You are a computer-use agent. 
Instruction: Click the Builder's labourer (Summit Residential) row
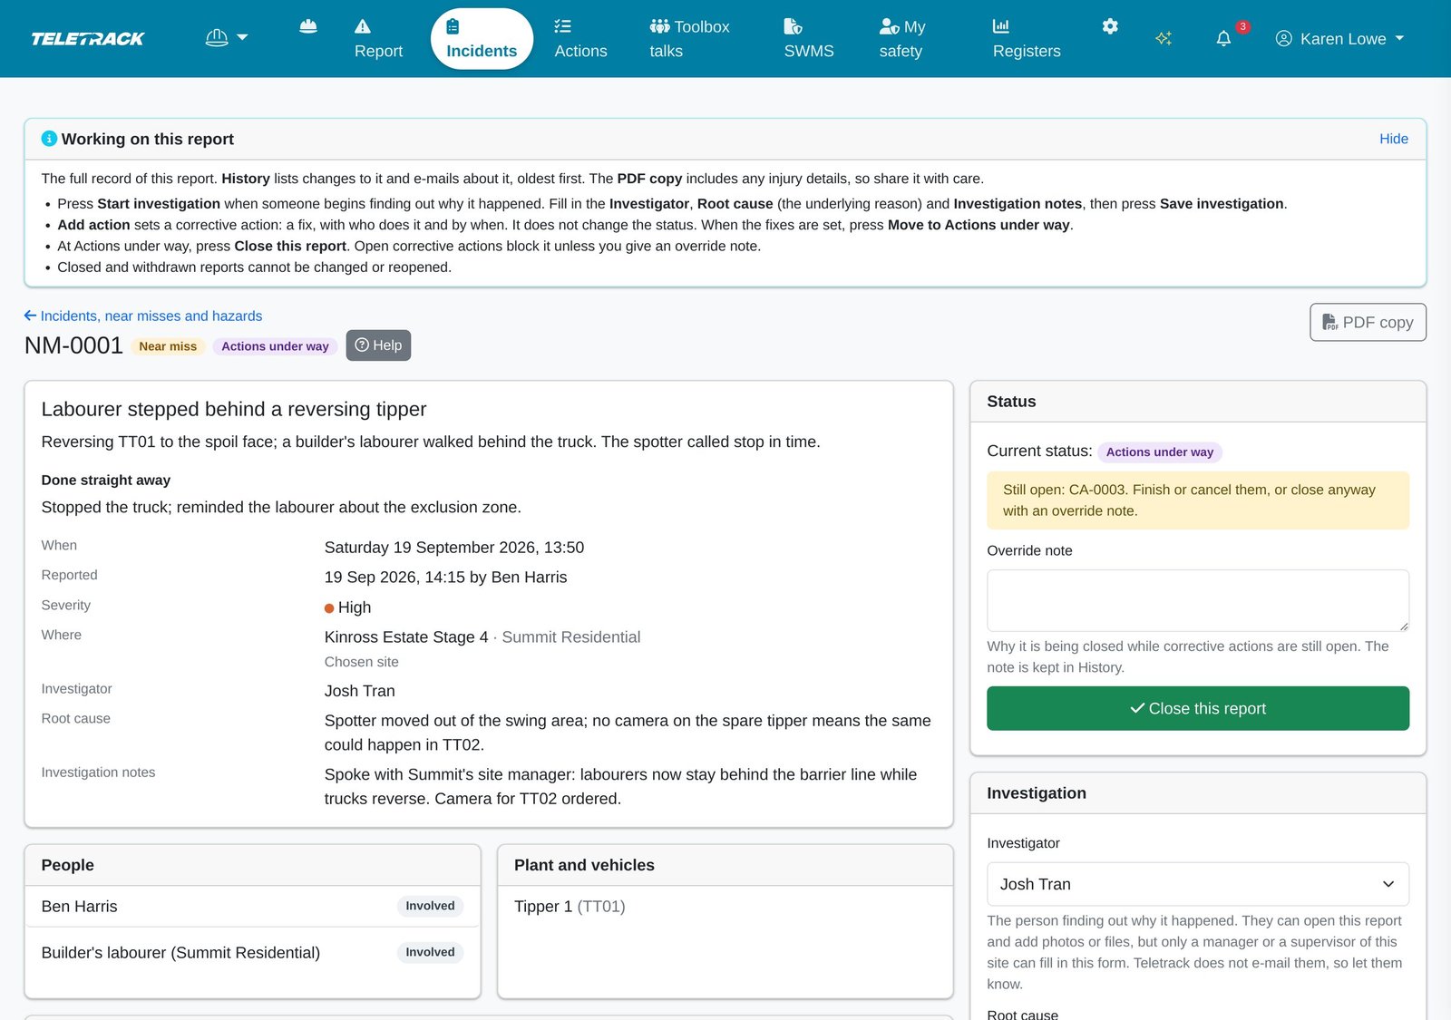(x=252, y=953)
